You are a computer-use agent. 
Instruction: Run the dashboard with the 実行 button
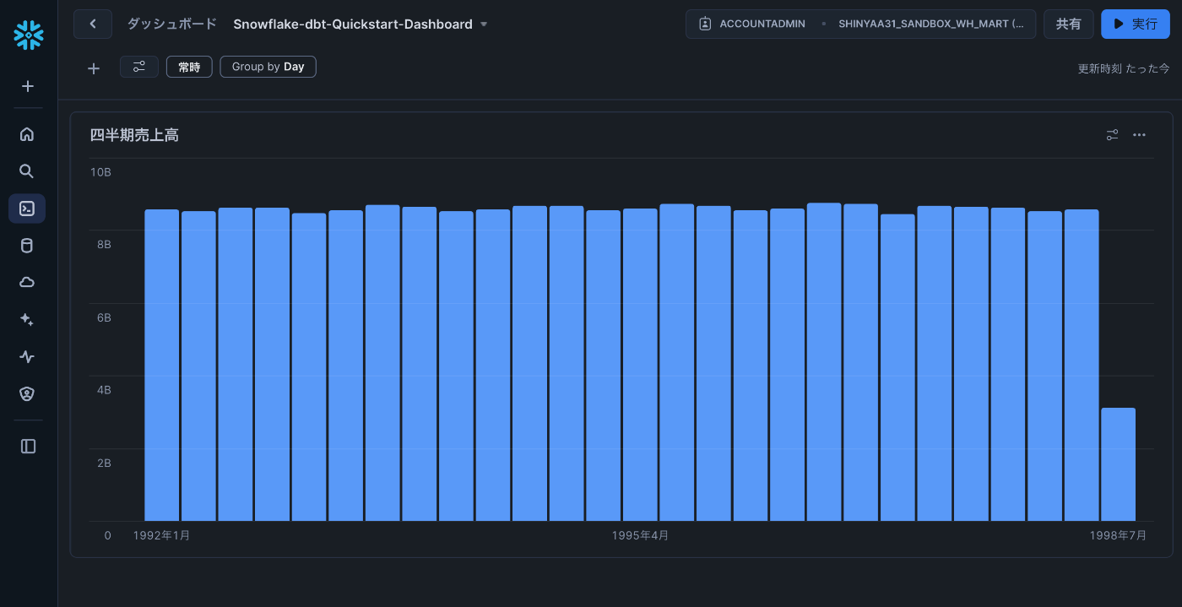tap(1136, 24)
